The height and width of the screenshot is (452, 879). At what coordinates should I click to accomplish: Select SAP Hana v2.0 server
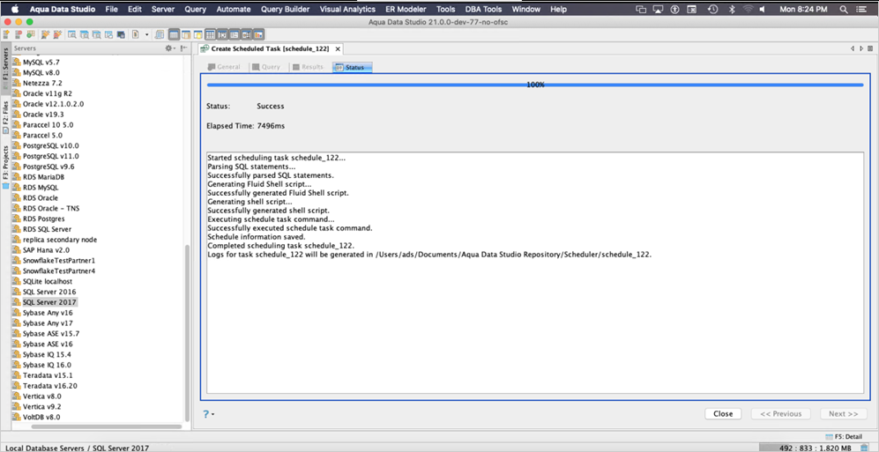(46, 250)
